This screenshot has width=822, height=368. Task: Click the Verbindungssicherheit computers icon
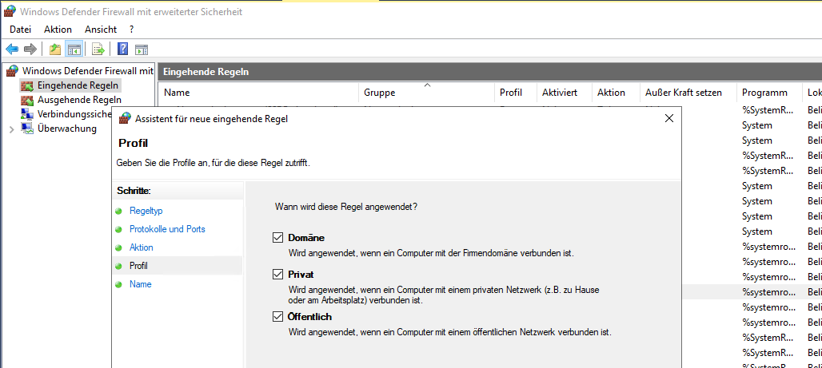click(x=27, y=114)
